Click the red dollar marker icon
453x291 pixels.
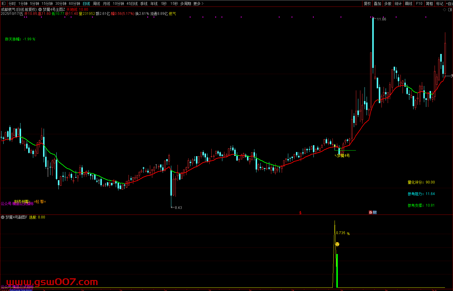[300, 212]
